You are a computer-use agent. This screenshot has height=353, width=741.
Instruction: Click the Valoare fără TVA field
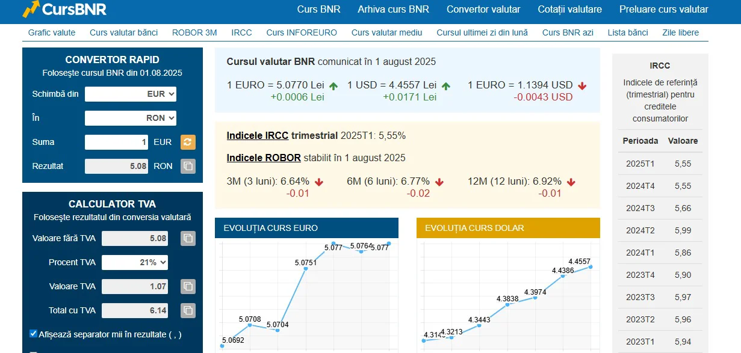pyautogui.click(x=135, y=238)
